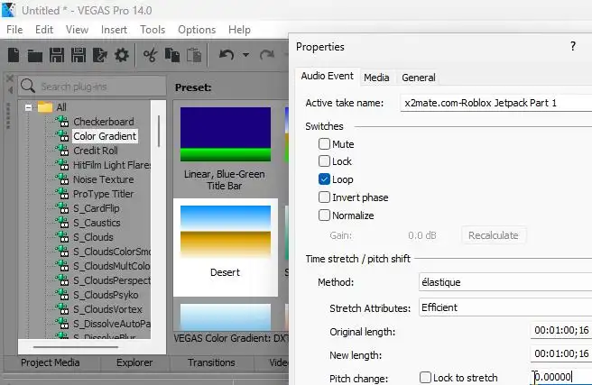592x385 pixels.
Task: Open Stretch Attributes dropdown showing Efficient
Action: tap(505, 307)
